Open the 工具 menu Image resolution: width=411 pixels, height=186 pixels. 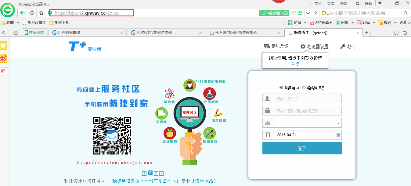[x=356, y=4]
